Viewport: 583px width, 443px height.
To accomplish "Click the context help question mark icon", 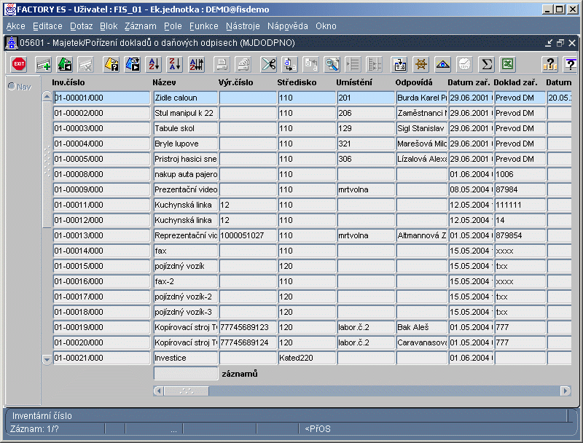I will 570,64.
